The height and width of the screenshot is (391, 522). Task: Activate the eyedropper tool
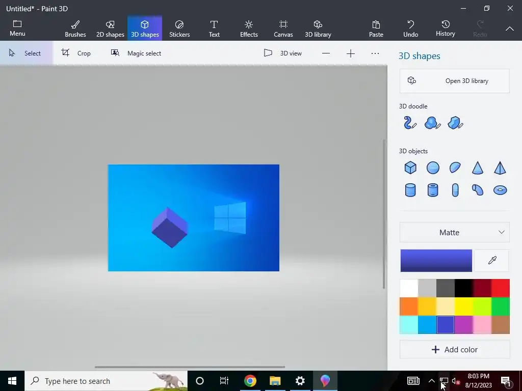tap(492, 260)
